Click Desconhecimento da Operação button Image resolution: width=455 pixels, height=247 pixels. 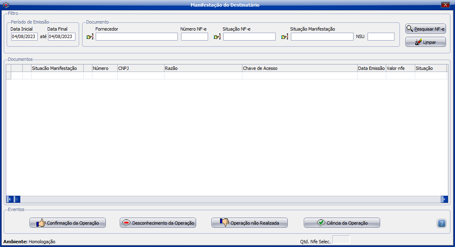click(x=157, y=223)
